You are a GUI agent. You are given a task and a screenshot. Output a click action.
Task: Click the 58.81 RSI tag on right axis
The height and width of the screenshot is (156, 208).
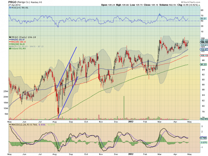pos(203,19)
